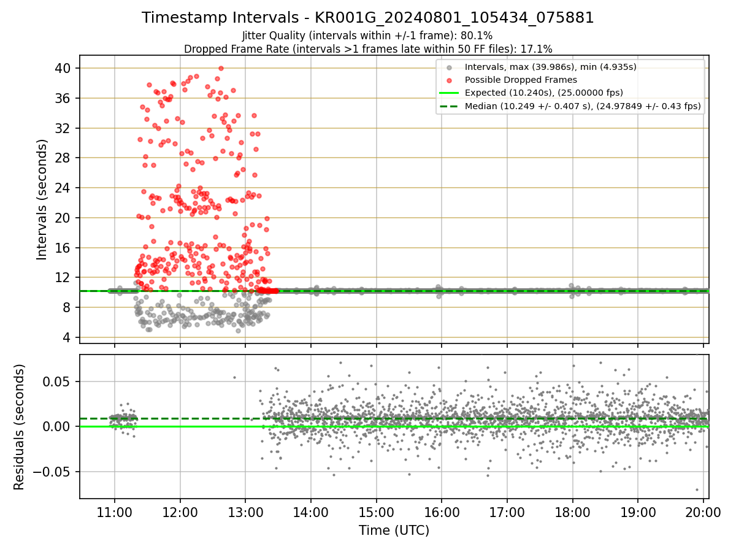The width and height of the screenshot is (736, 552).
Task: Click the '13:00' x-axis tick label
Action: pyautogui.click(x=245, y=511)
